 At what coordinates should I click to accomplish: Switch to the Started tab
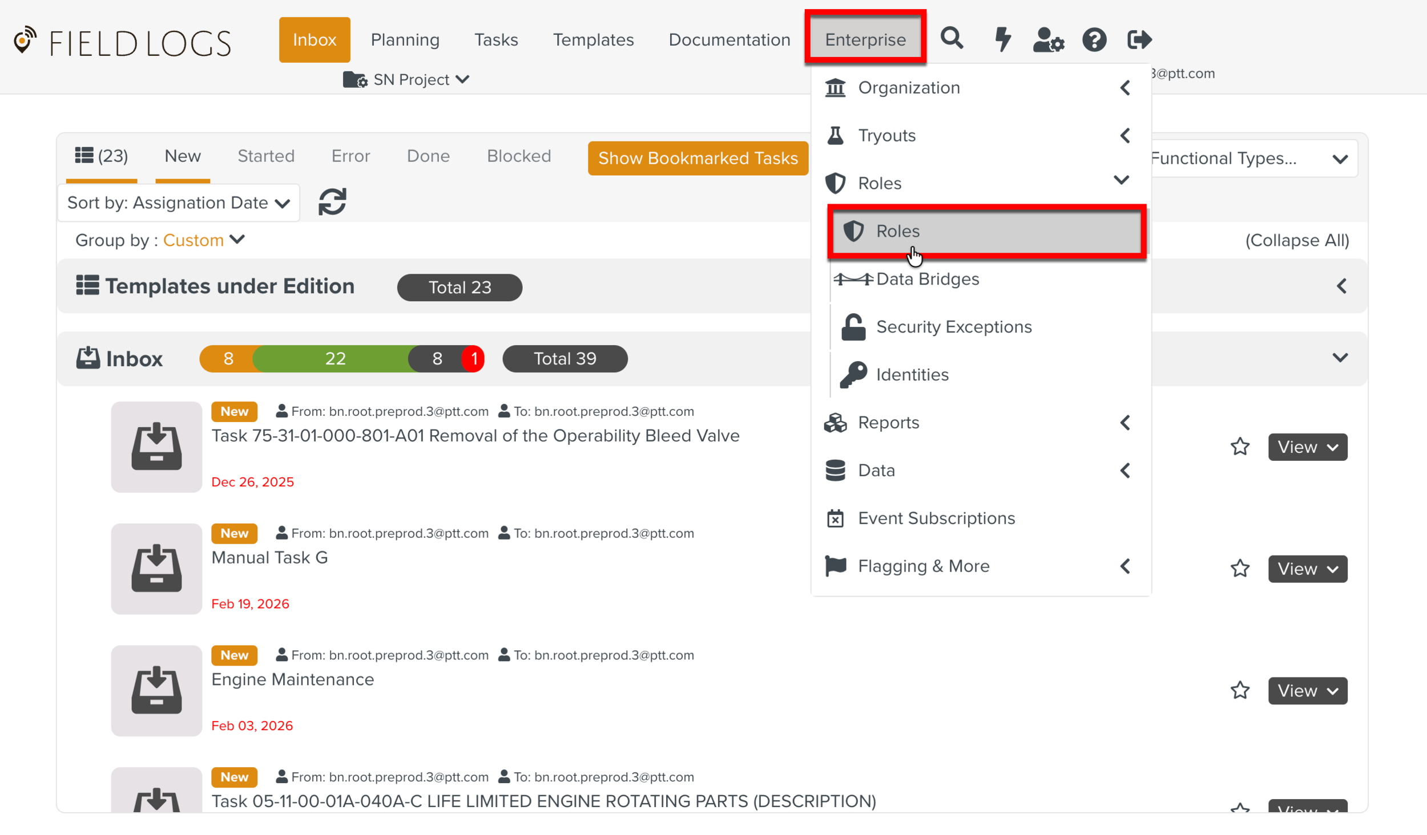pyautogui.click(x=266, y=156)
